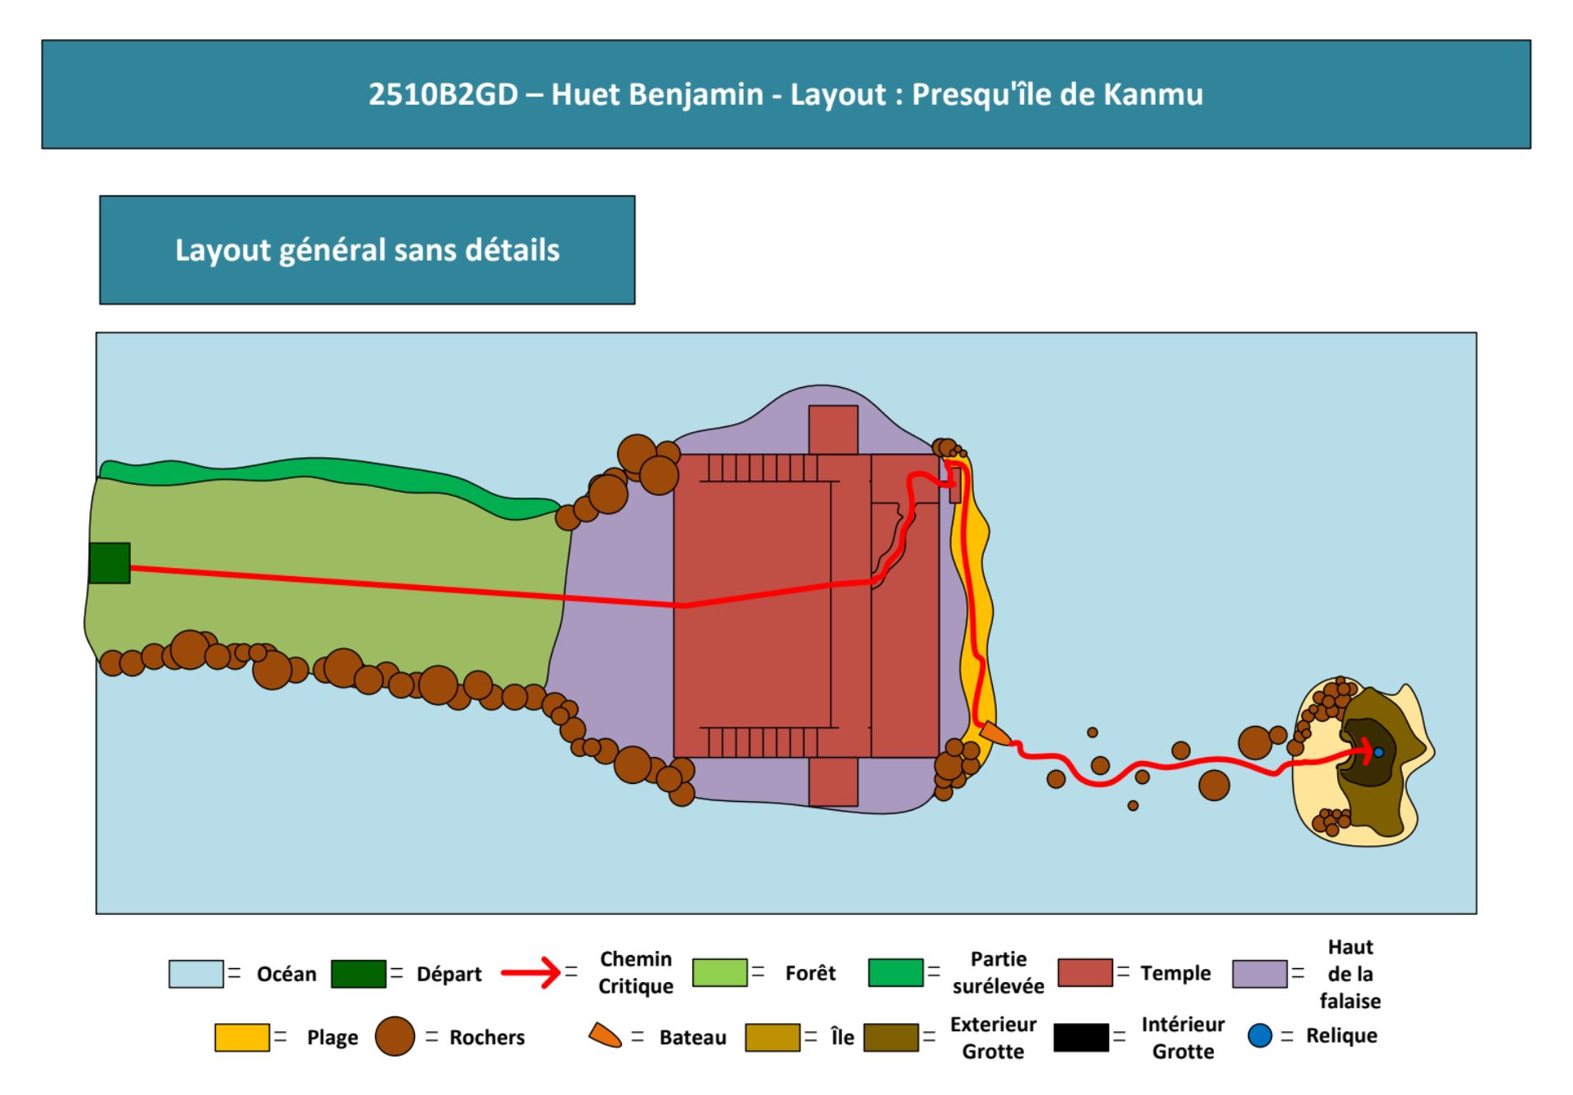Click the purple Haut de la falaise swatch
Viewport: 1573px width, 1095px height.
point(1260,974)
